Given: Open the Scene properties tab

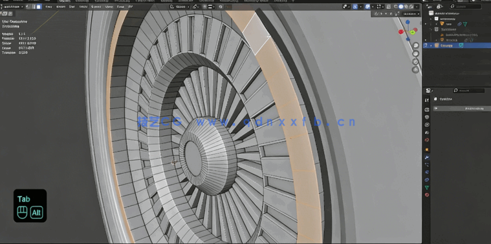Looking at the screenshot, I should tap(426, 132).
